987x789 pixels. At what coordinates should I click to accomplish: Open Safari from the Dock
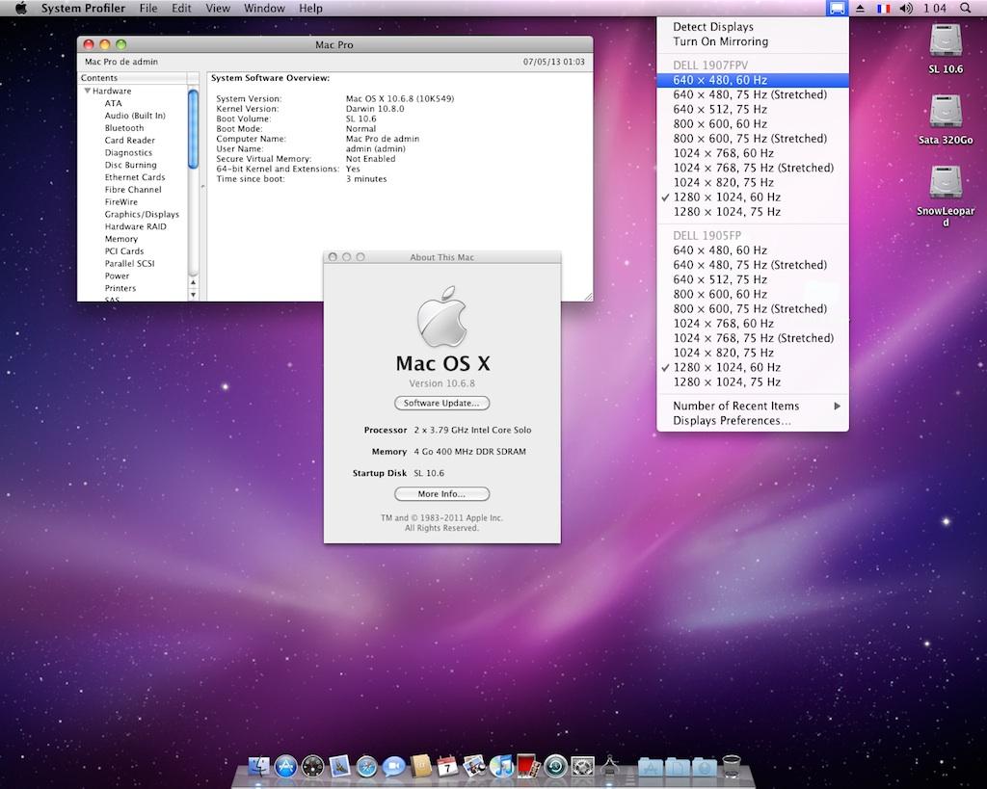(366, 767)
